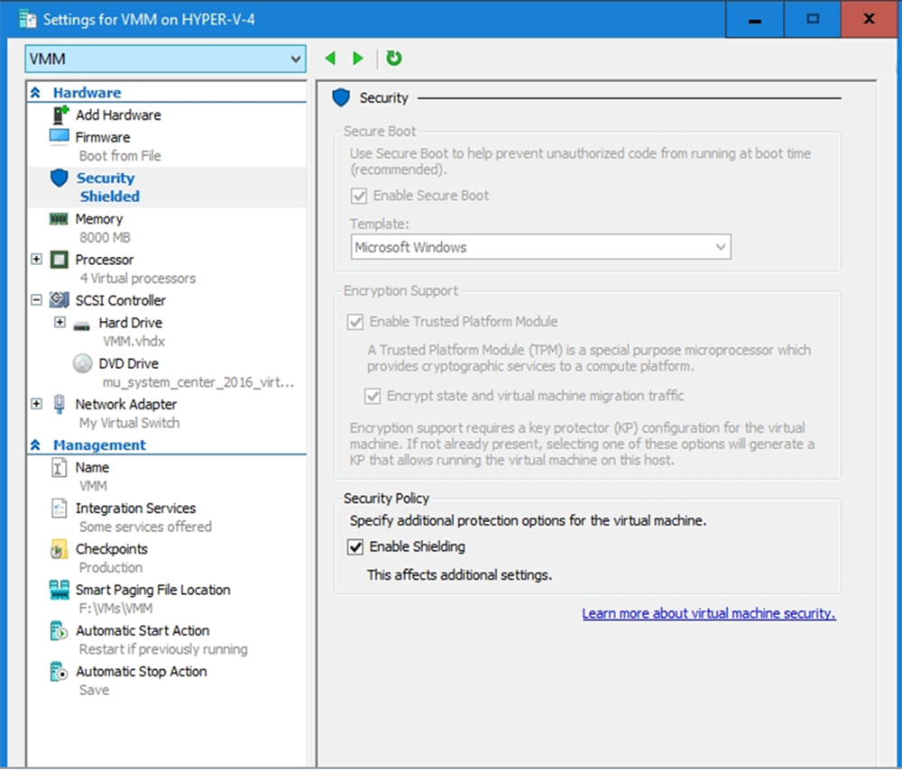Click the green refresh icon
Screen dimensions: 902x770
click(394, 59)
